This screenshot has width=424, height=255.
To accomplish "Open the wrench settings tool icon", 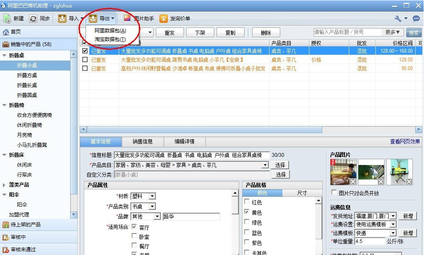I will click(398, 18).
